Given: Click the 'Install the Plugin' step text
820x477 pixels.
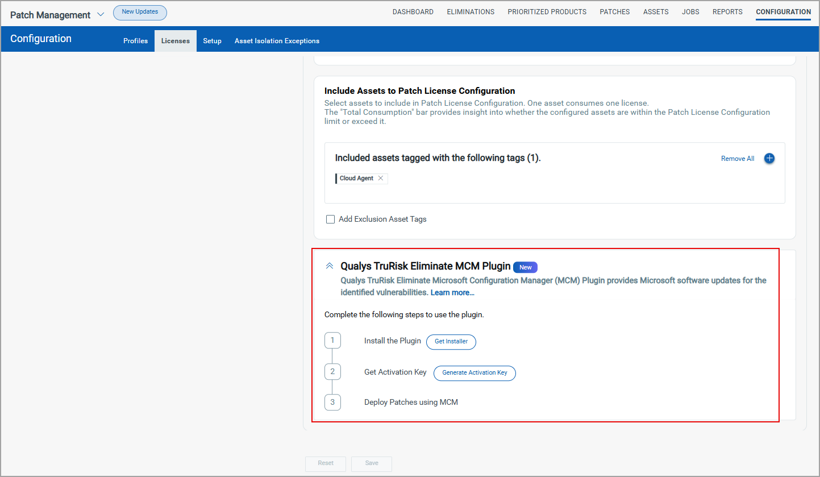Looking at the screenshot, I should point(393,341).
